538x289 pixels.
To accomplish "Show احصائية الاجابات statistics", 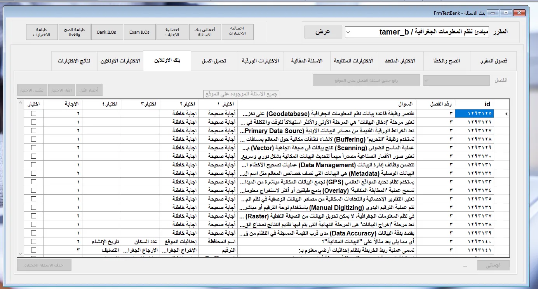I will pyautogui.click(x=172, y=32).
